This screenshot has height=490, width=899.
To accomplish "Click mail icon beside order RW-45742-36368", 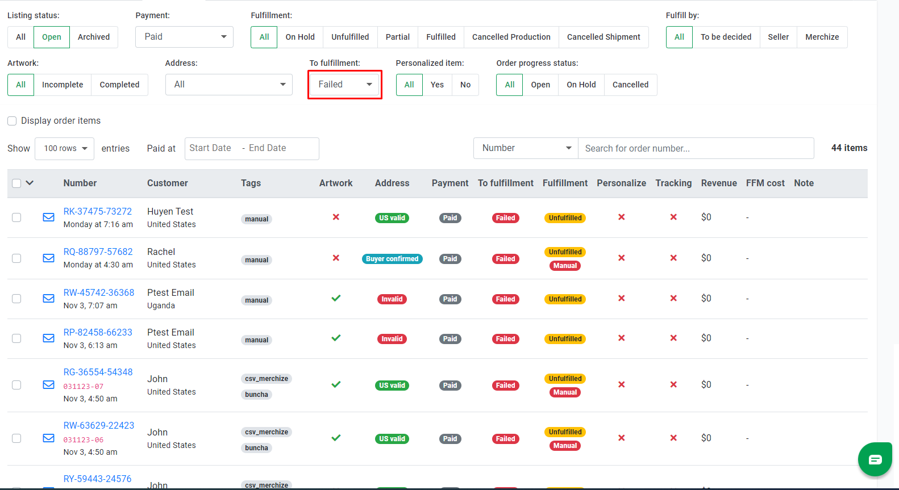I will tap(49, 299).
